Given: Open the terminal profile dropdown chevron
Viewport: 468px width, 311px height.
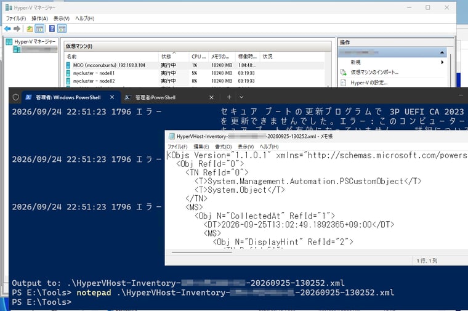Looking at the screenshot, I should click(x=241, y=97).
